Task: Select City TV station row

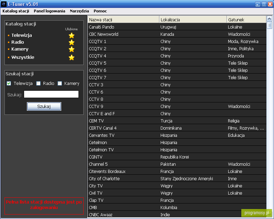Action: point(177,186)
